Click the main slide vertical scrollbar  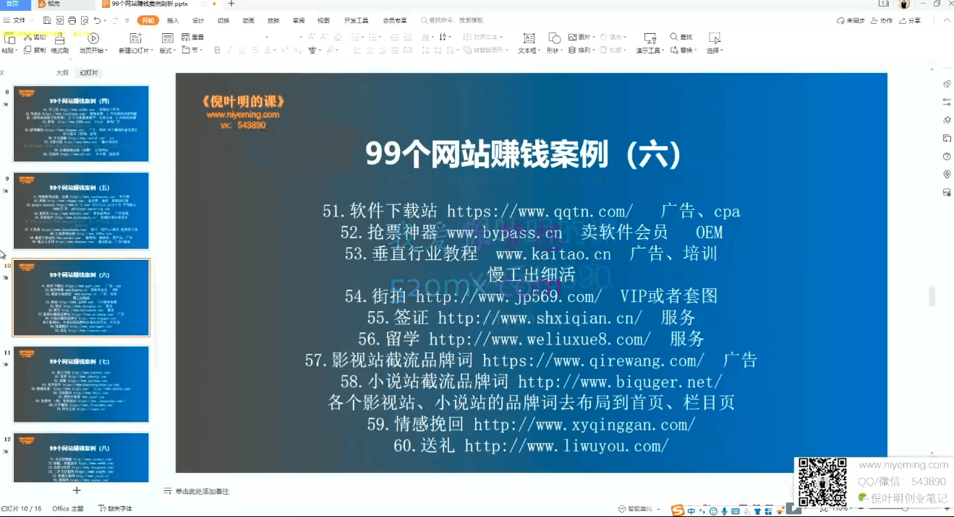pyautogui.click(x=932, y=295)
